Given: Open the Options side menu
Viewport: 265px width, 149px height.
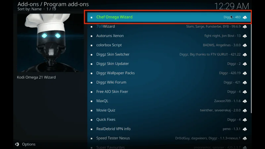Looking at the screenshot, I should point(26,144).
